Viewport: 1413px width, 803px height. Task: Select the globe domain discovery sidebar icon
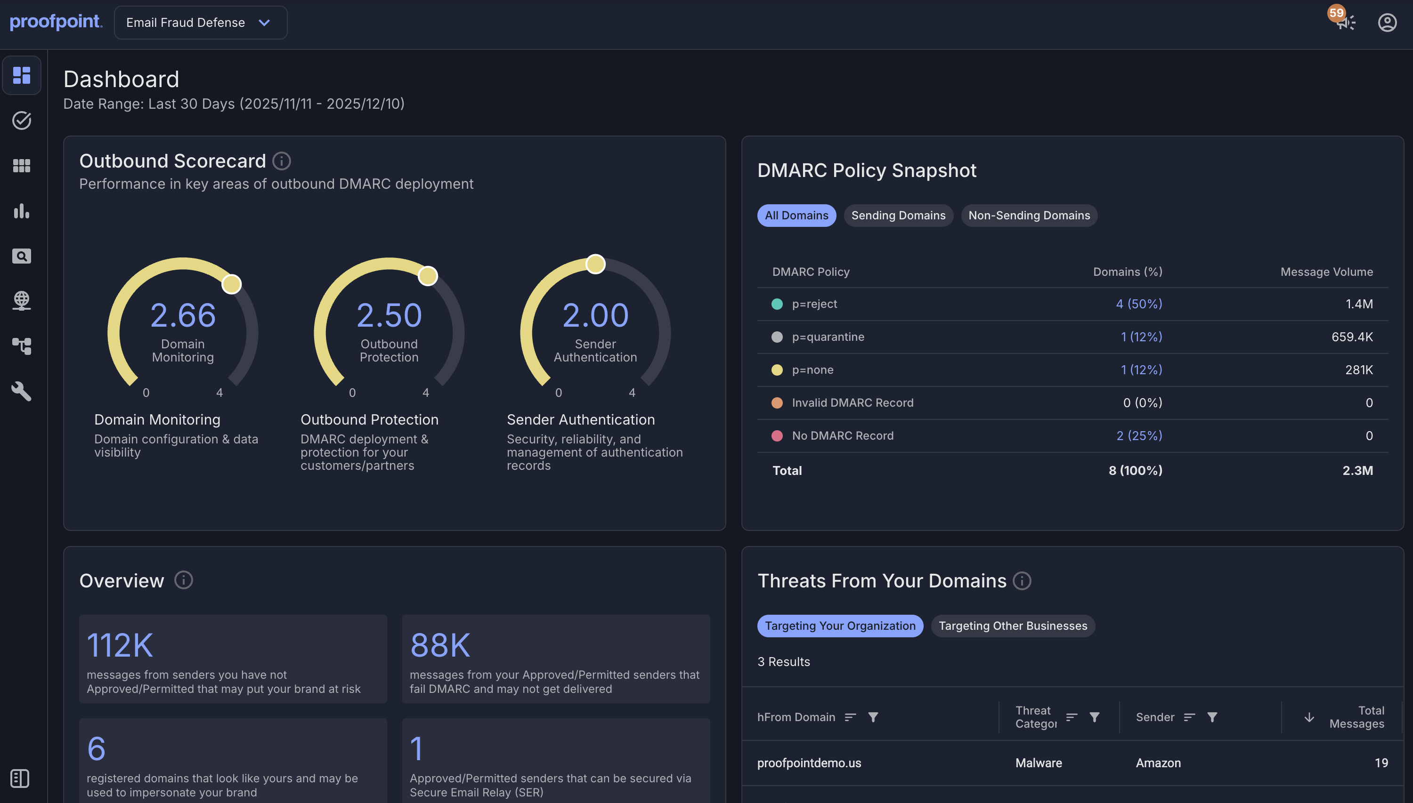[x=22, y=301]
